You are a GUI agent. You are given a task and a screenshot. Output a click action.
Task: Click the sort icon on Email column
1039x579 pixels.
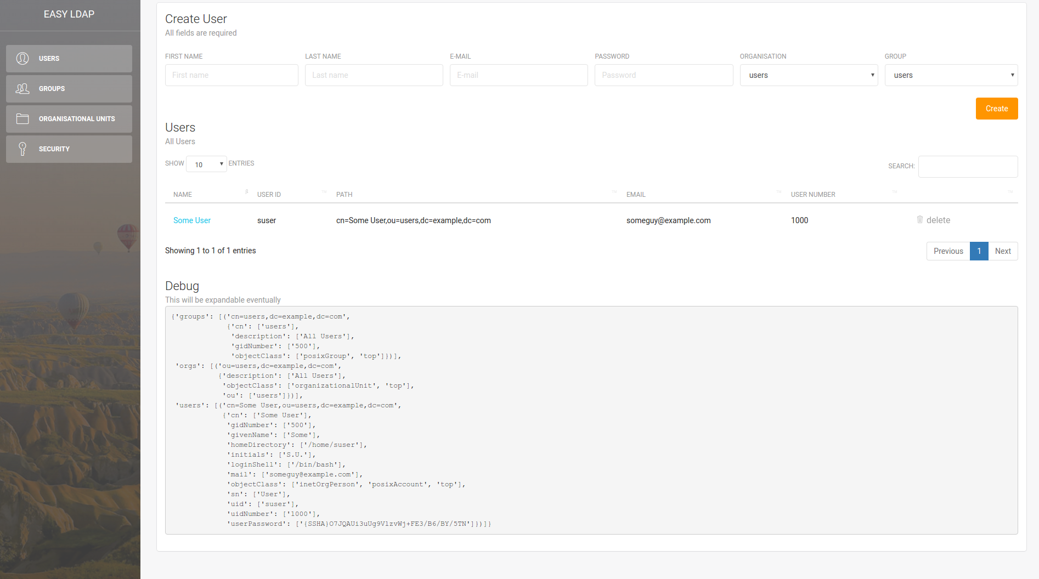coord(778,192)
